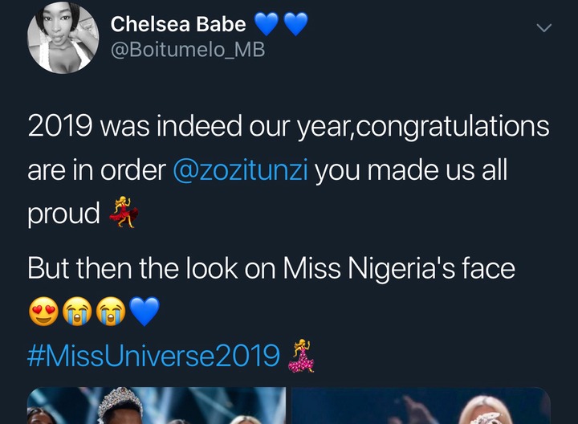
Task: Open the tweet options chevron menu
Action: click(543, 28)
